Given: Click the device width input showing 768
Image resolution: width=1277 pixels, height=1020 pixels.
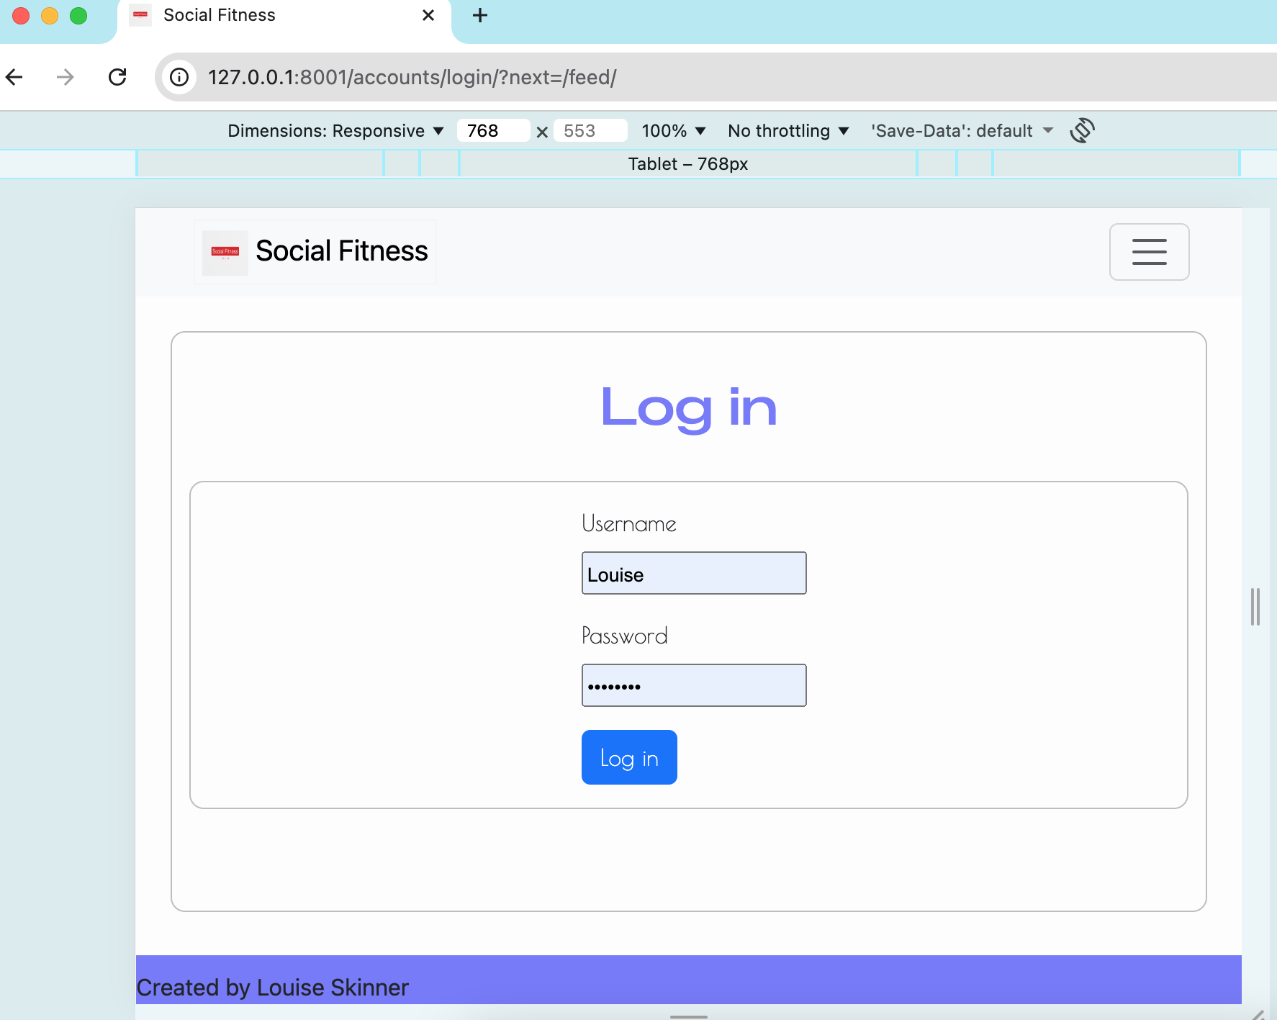Looking at the screenshot, I should (494, 130).
